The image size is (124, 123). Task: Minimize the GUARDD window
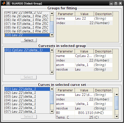pyautogui.click(x=111, y=3)
